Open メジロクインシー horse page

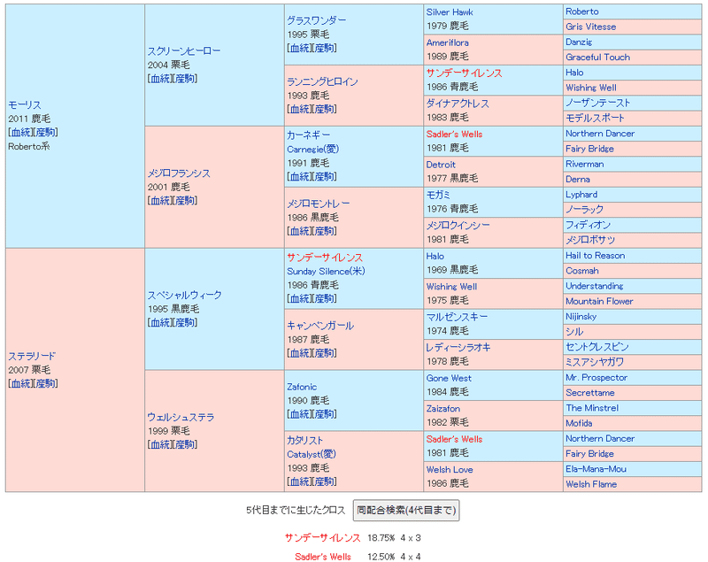(x=458, y=225)
